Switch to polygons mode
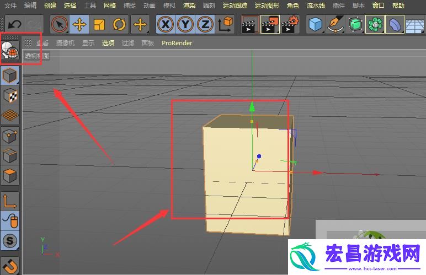The width and height of the screenshot is (426, 275). point(10,175)
